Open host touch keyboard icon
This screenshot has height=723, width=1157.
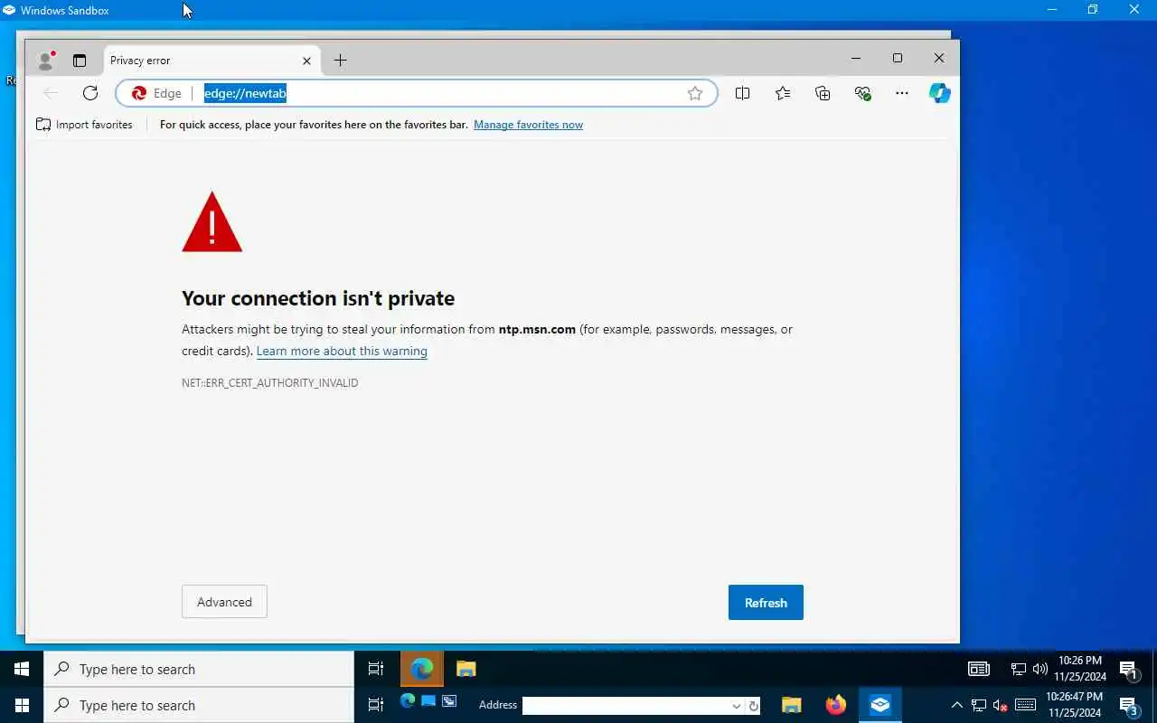(x=1025, y=705)
